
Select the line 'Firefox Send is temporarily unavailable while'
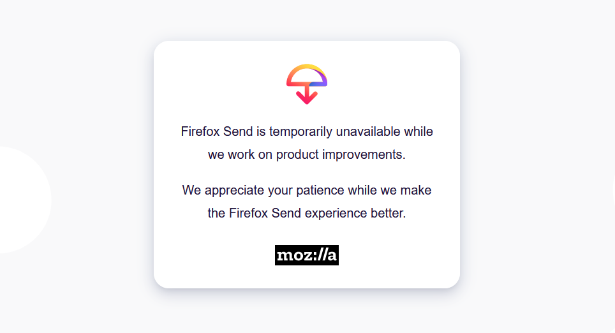[x=307, y=131]
